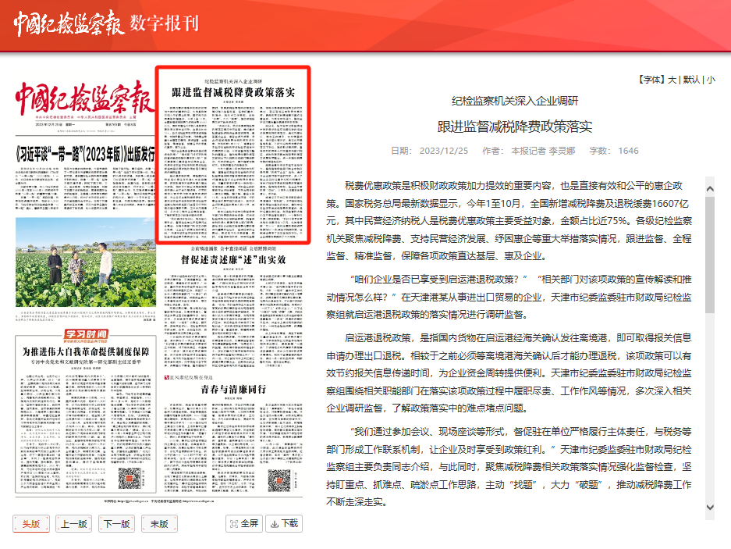Go to the first page with 头版
The image size is (731, 549).
(x=31, y=524)
